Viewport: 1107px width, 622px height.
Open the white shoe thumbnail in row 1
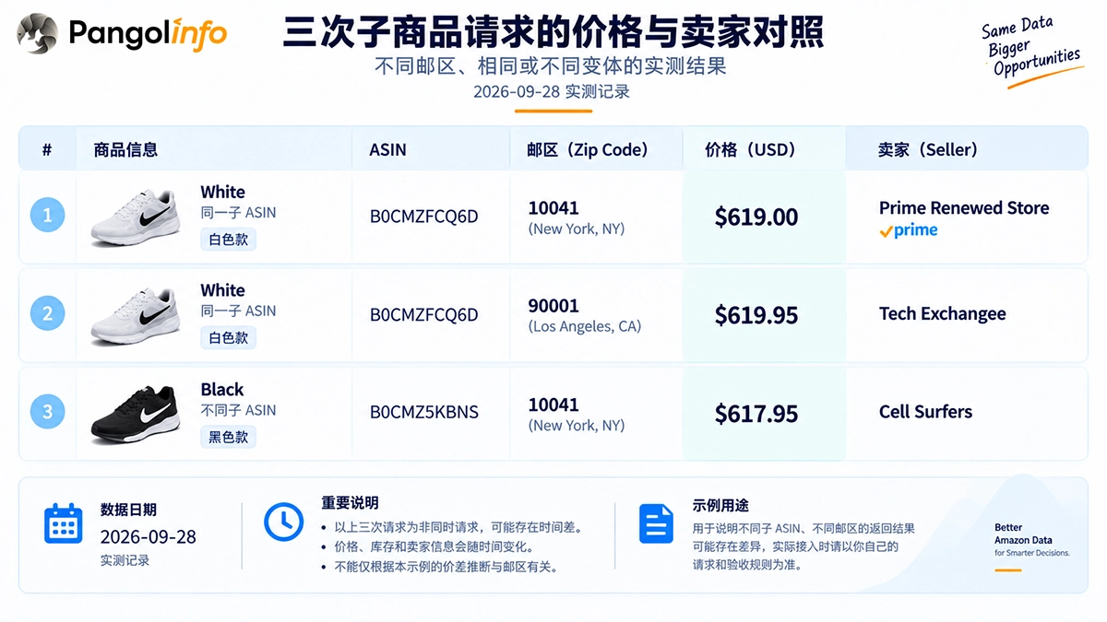[x=135, y=217]
